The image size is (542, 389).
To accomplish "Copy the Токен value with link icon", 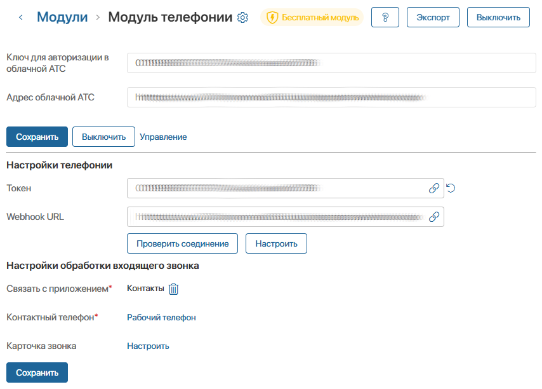I will pos(434,188).
